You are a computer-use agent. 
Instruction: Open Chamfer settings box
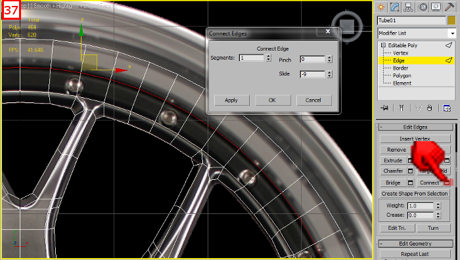tap(411, 171)
